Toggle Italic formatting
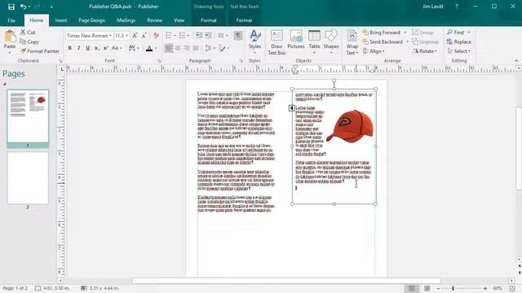 coord(78,48)
